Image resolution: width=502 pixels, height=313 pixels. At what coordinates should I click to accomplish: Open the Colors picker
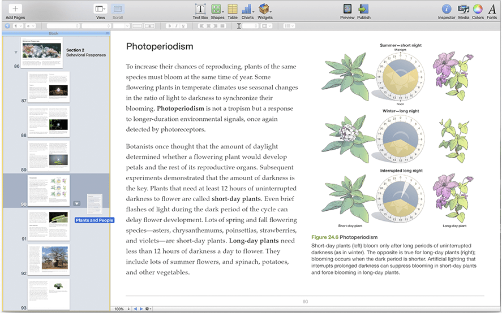click(x=478, y=10)
